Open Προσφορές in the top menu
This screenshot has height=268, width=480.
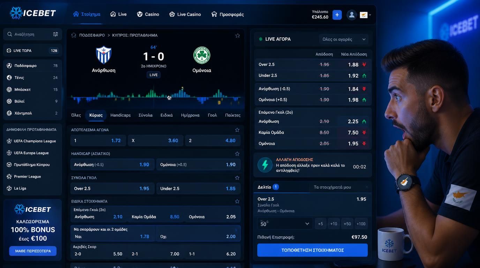pyautogui.click(x=227, y=14)
